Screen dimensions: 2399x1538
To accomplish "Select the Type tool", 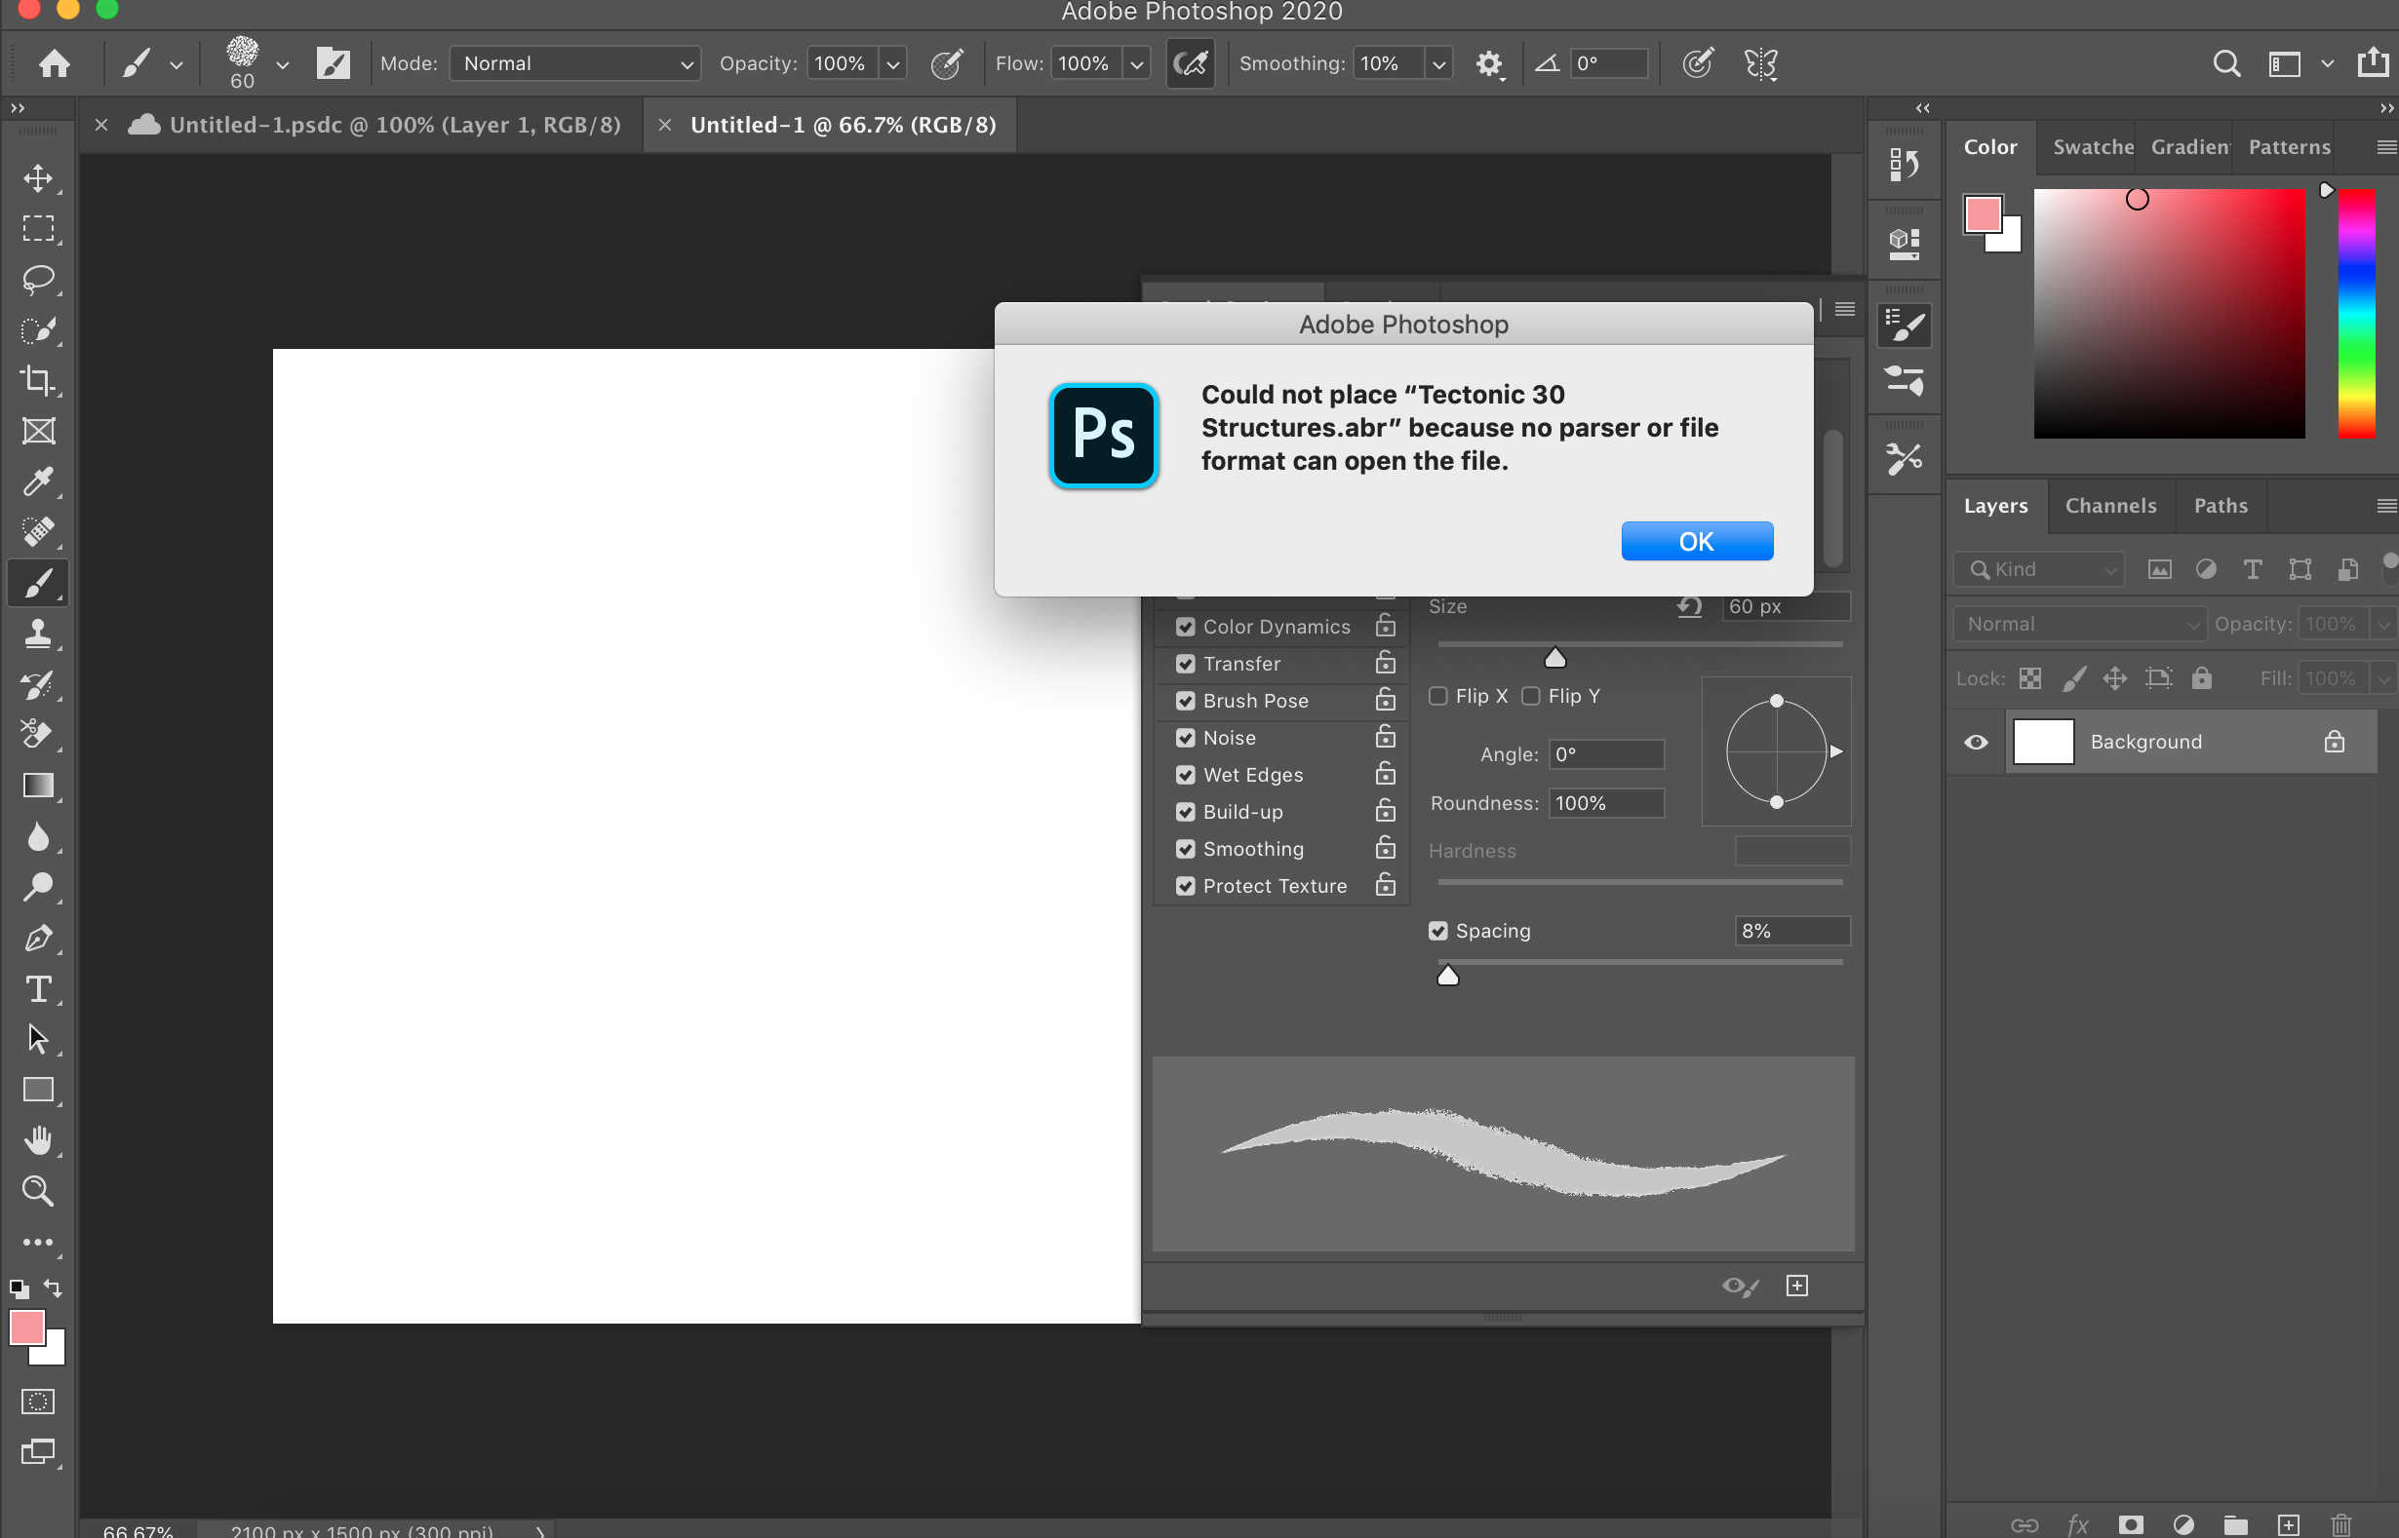I will click(x=38, y=989).
